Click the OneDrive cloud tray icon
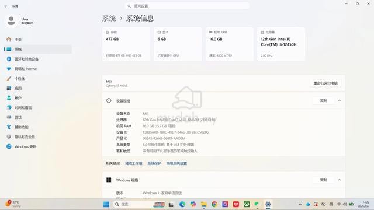Screen dimensions: 374x210 pos(308,204)
